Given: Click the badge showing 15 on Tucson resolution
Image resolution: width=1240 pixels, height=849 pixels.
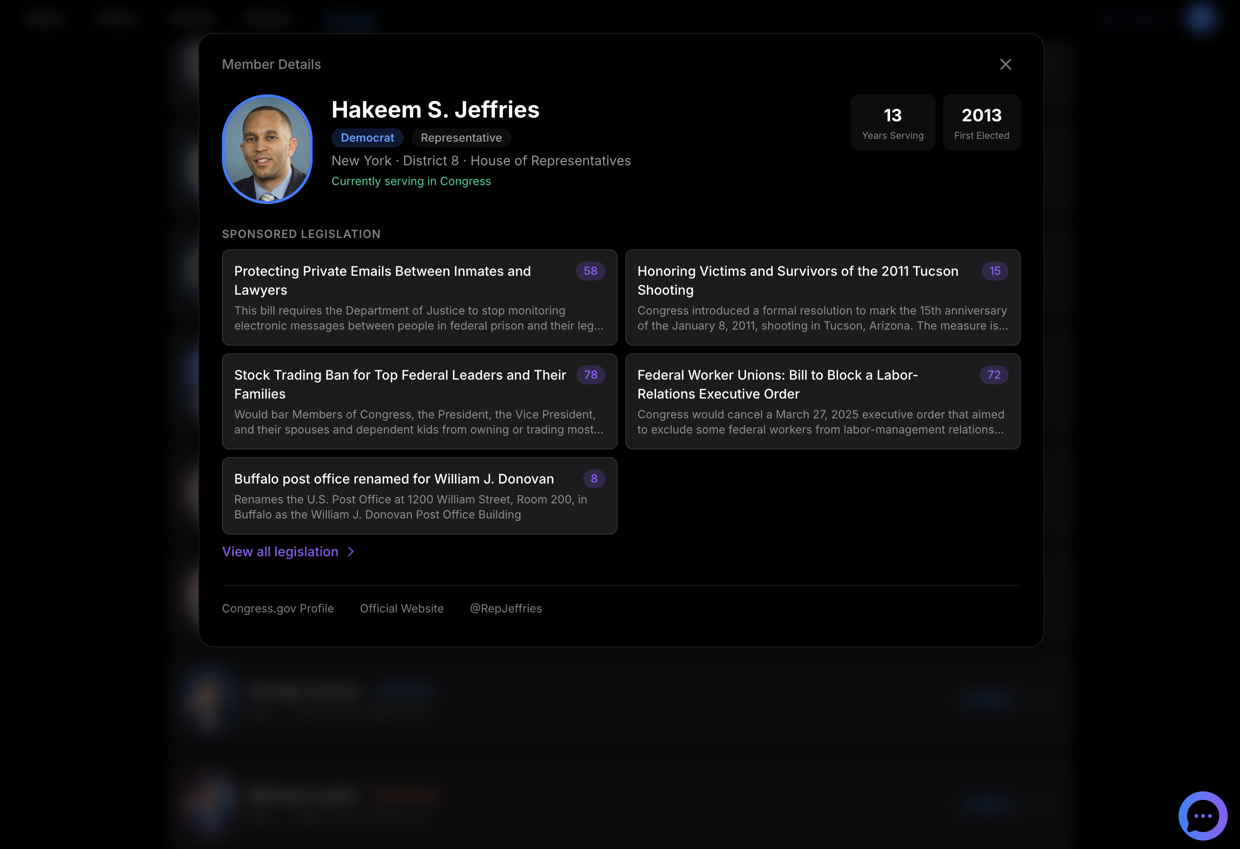Looking at the screenshot, I should 994,271.
